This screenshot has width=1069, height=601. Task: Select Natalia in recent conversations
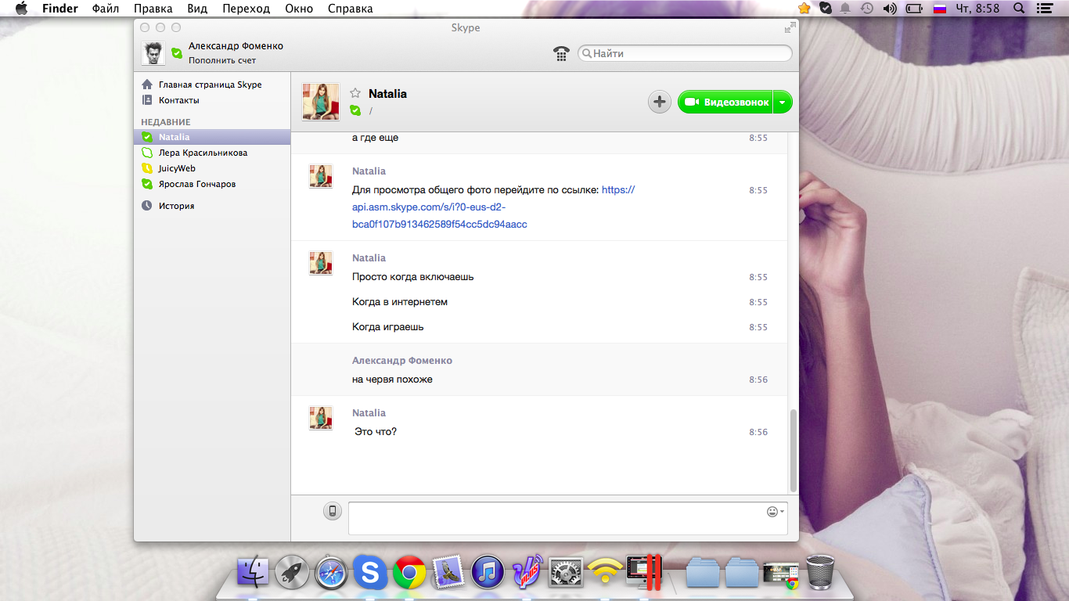coord(211,137)
